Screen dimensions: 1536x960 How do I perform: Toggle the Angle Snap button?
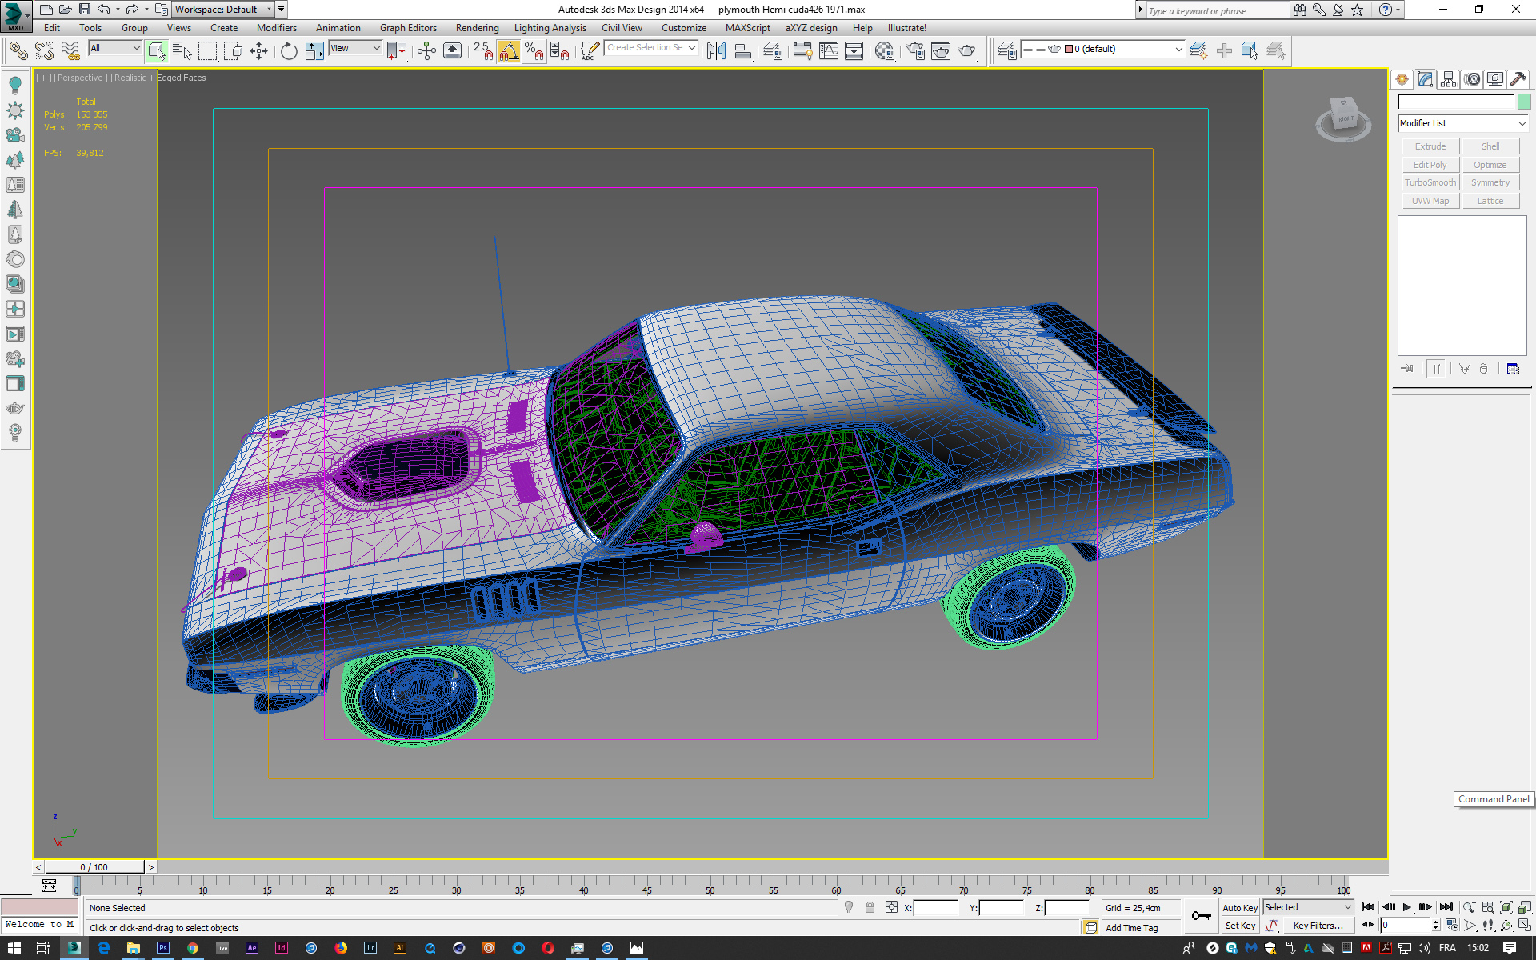click(x=508, y=51)
